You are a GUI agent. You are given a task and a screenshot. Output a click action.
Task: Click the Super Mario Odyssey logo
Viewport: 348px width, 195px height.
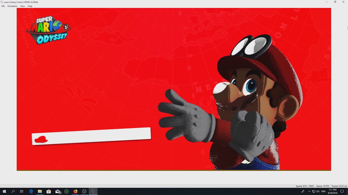coord(48,30)
